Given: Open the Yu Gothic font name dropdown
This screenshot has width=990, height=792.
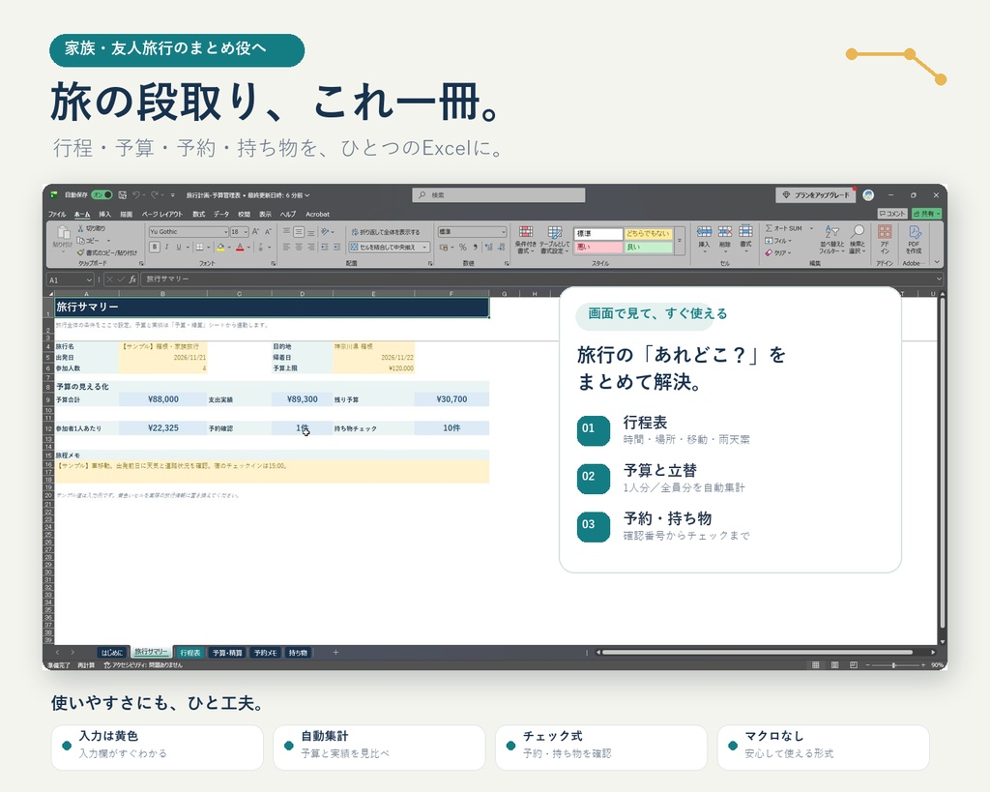Looking at the screenshot, I should point(225,232).
